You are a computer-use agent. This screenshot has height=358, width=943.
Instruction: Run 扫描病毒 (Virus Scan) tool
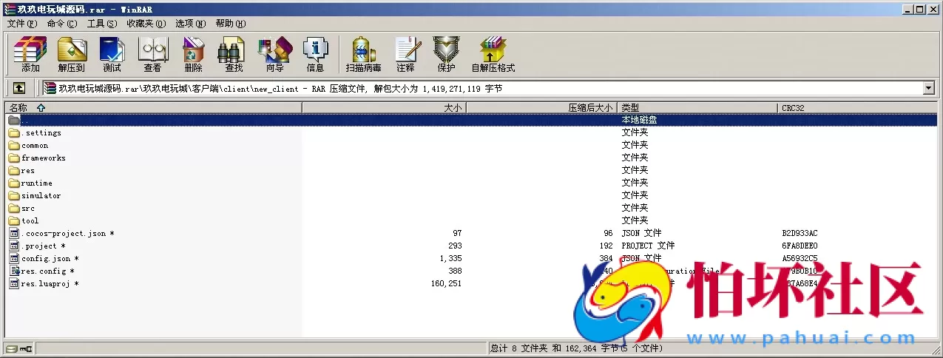[363, 54]
